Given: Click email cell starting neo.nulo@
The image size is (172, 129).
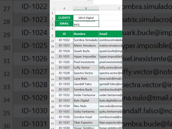Looking at the screenshot, I should [x=110, y=106].
